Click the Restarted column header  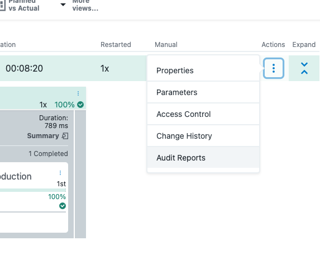tap(116, 45)
